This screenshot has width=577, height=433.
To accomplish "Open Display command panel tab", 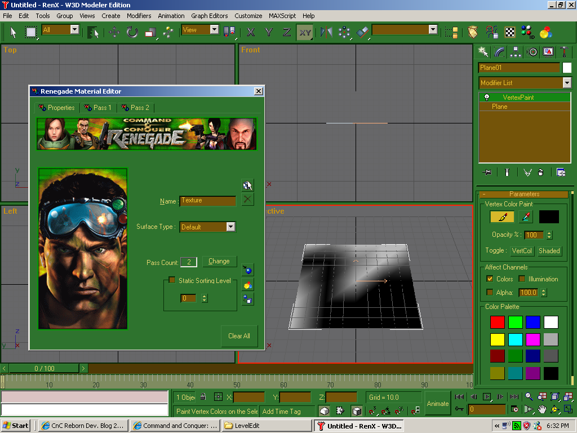I will (x=548, y=52).
